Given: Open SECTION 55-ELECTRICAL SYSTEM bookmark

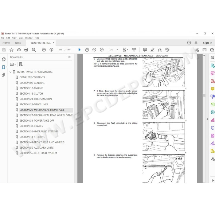Looking at the screenshot, I should click(x=38, y=153).
